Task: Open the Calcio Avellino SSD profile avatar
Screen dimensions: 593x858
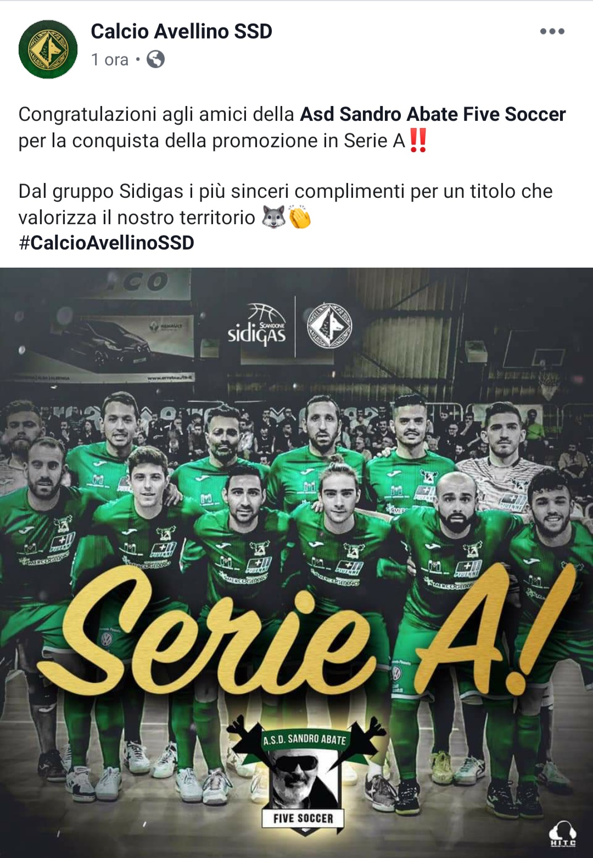Action: pyautogui.click(x=48, y=49)
